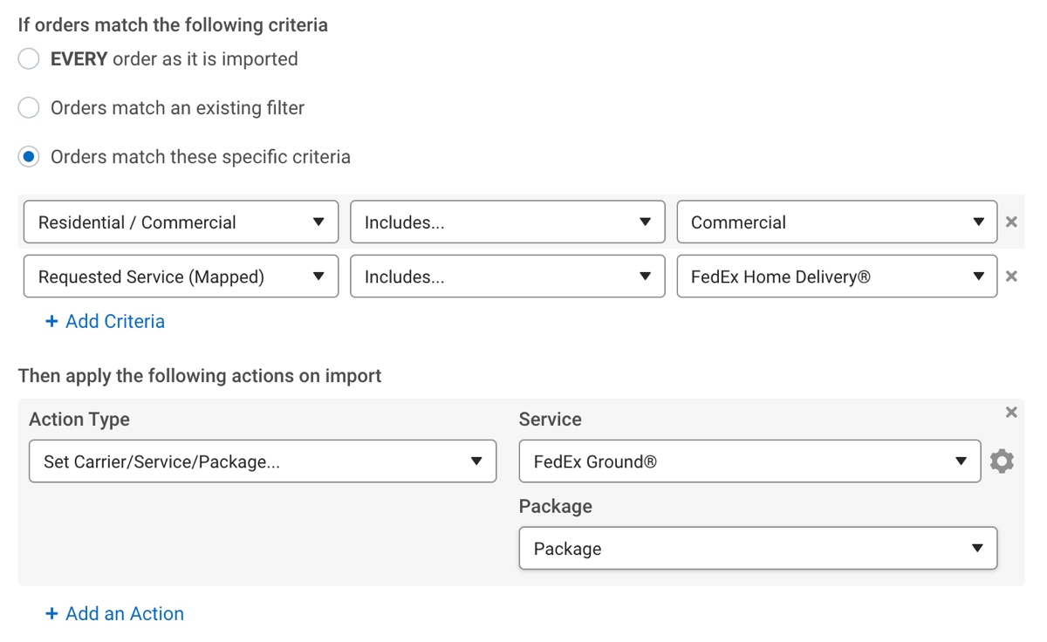Click the Package field label
Viewport: 1047px width, 642px height.
pyautogui.click(x=555, y=507)
